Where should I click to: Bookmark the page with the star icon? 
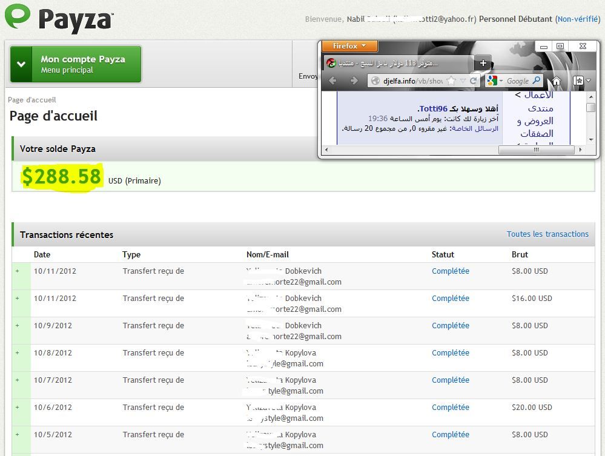tap(451, 81)
